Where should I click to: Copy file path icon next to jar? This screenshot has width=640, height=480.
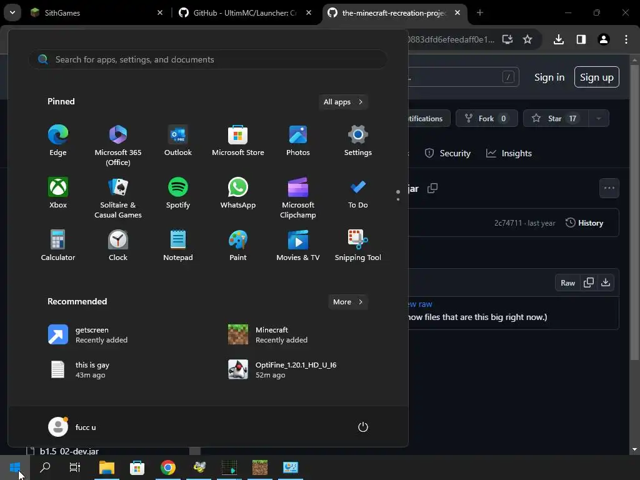(x=432, y=188)
